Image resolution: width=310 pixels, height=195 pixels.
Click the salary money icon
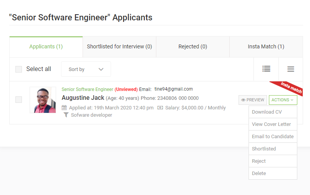[x=160, y=108]
